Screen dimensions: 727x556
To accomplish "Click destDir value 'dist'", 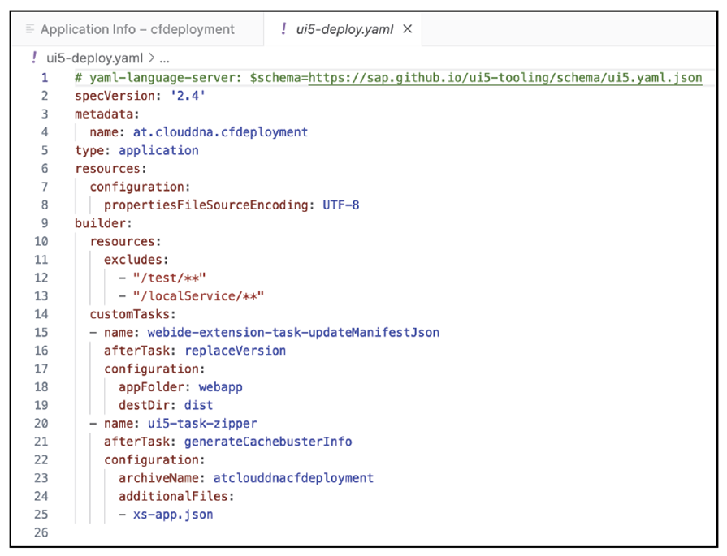I will [198, 405].
